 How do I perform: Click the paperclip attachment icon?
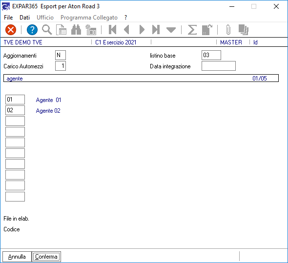click(228, 30)
